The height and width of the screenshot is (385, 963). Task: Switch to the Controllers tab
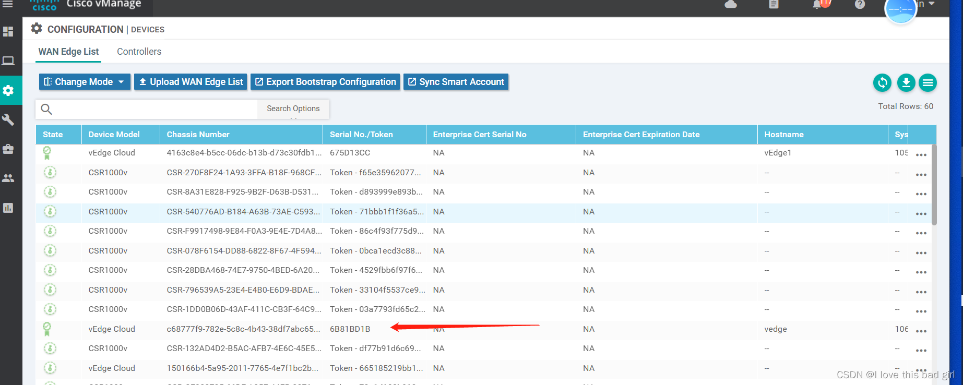tap(139, 52)
